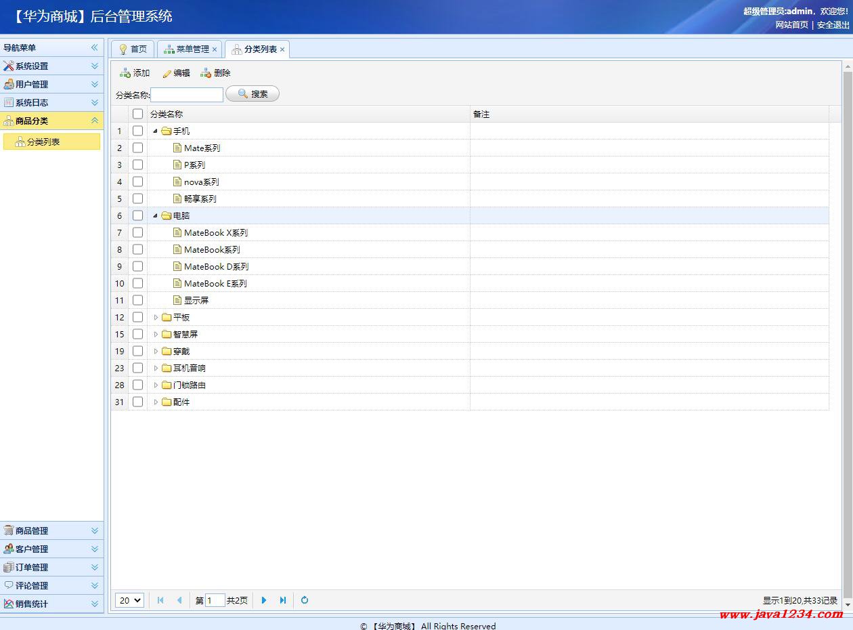853x630 pixels.
Task: Open the page size dropdown showing 20
Action: 129,600
